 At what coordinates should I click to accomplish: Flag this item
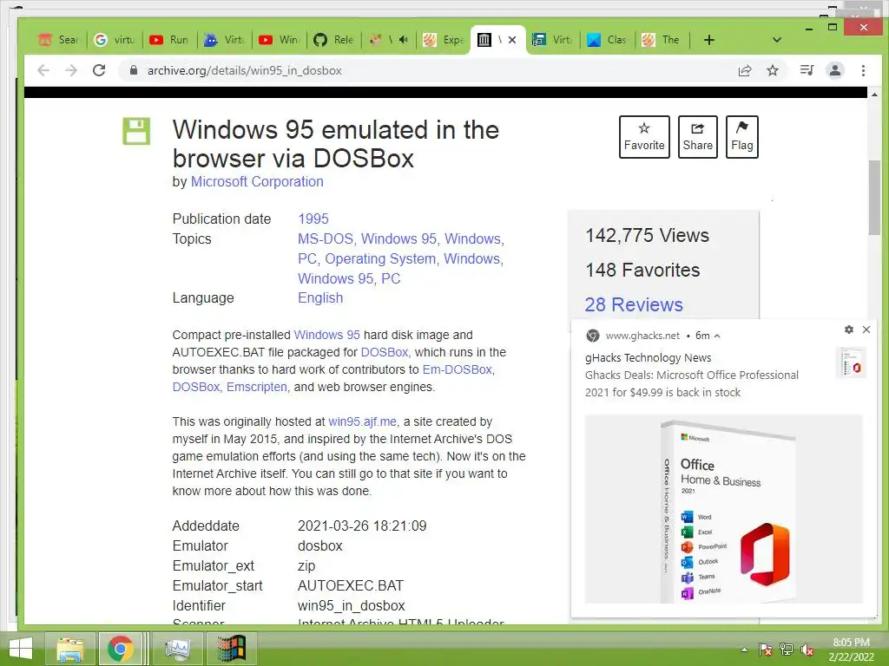coord(741,137)
